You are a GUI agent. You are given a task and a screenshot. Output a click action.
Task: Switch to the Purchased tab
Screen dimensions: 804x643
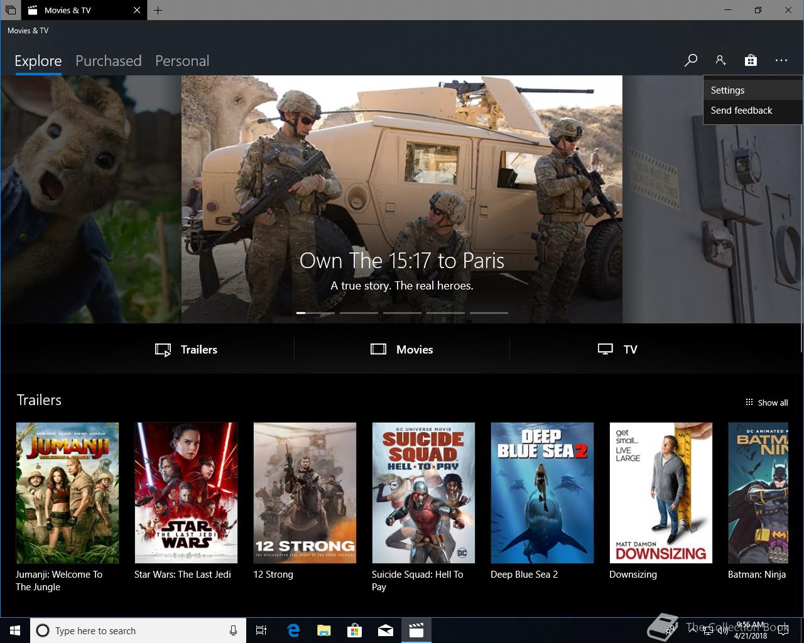(x=108, y=61)
